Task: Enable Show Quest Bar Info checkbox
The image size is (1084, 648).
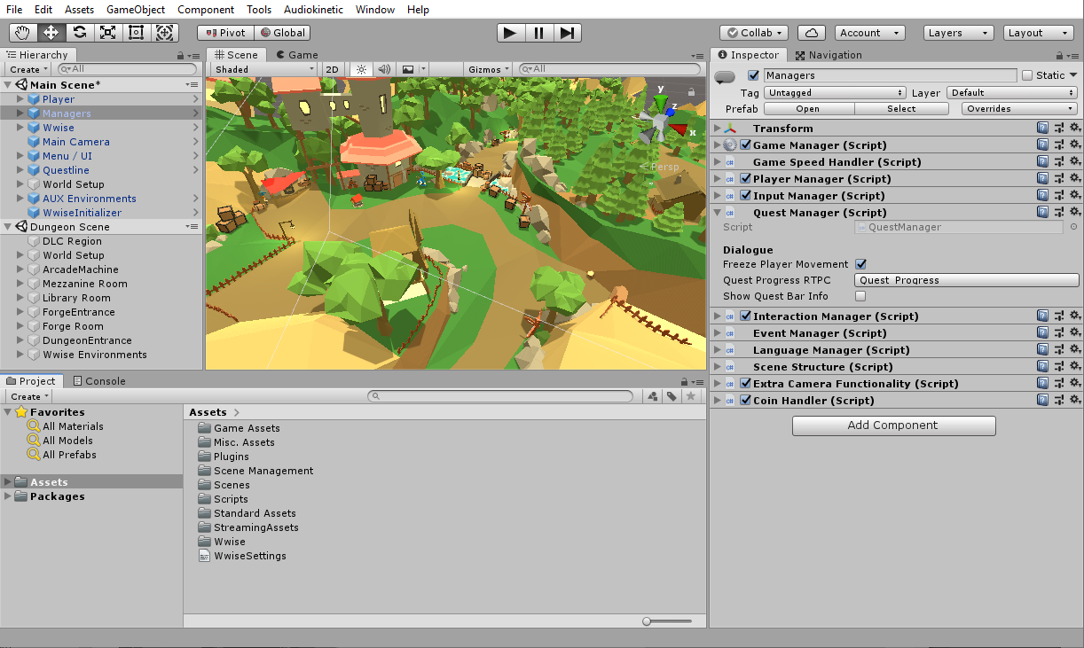Action: pyautogui.click(x=860, y=296)
